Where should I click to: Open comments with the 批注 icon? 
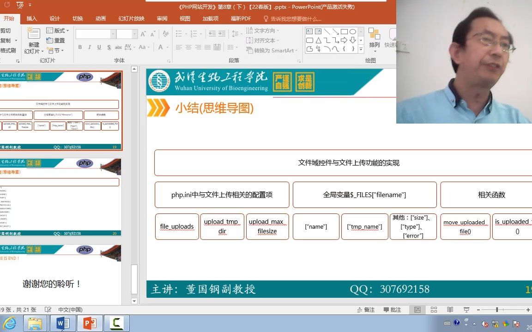click(x=393, y=309)
